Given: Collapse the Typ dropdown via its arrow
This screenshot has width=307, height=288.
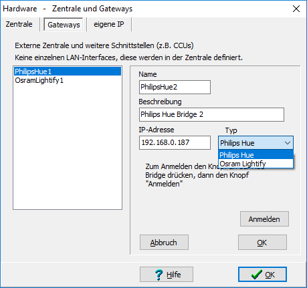Looking at the screenshot, I should tap(288, 143).
